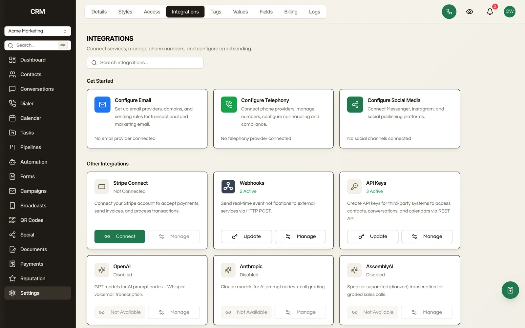Image resolution: width=525 pixels, height=328 pixels.
Task: Click Update on Webhooks card
Action: click(246, 236)
